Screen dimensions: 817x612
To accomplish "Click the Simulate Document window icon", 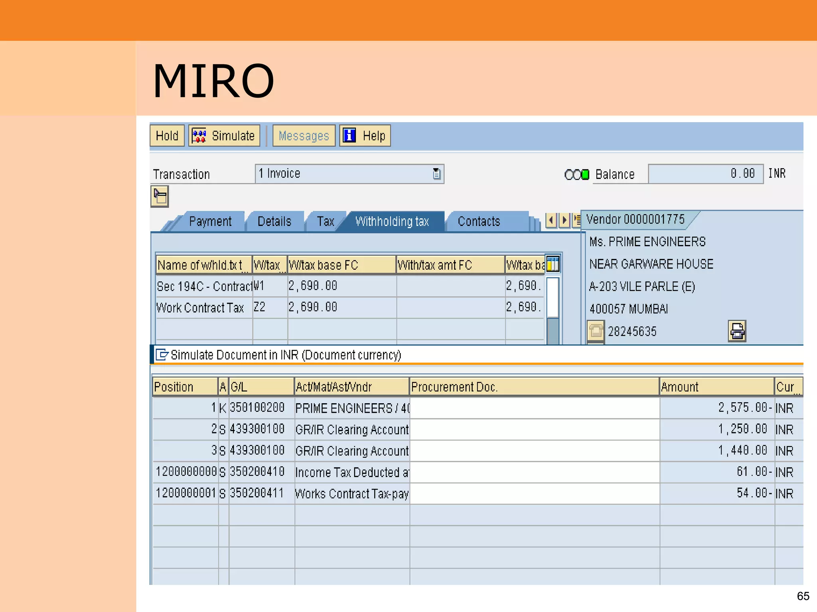I will pyautogui.click(x=162, y=355).
